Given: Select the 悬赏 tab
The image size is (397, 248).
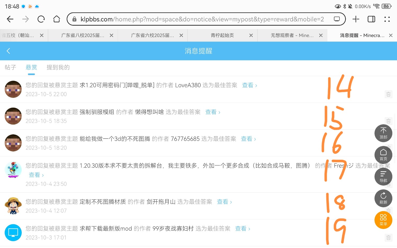Looking at the screenshot, I should [31, 67].
